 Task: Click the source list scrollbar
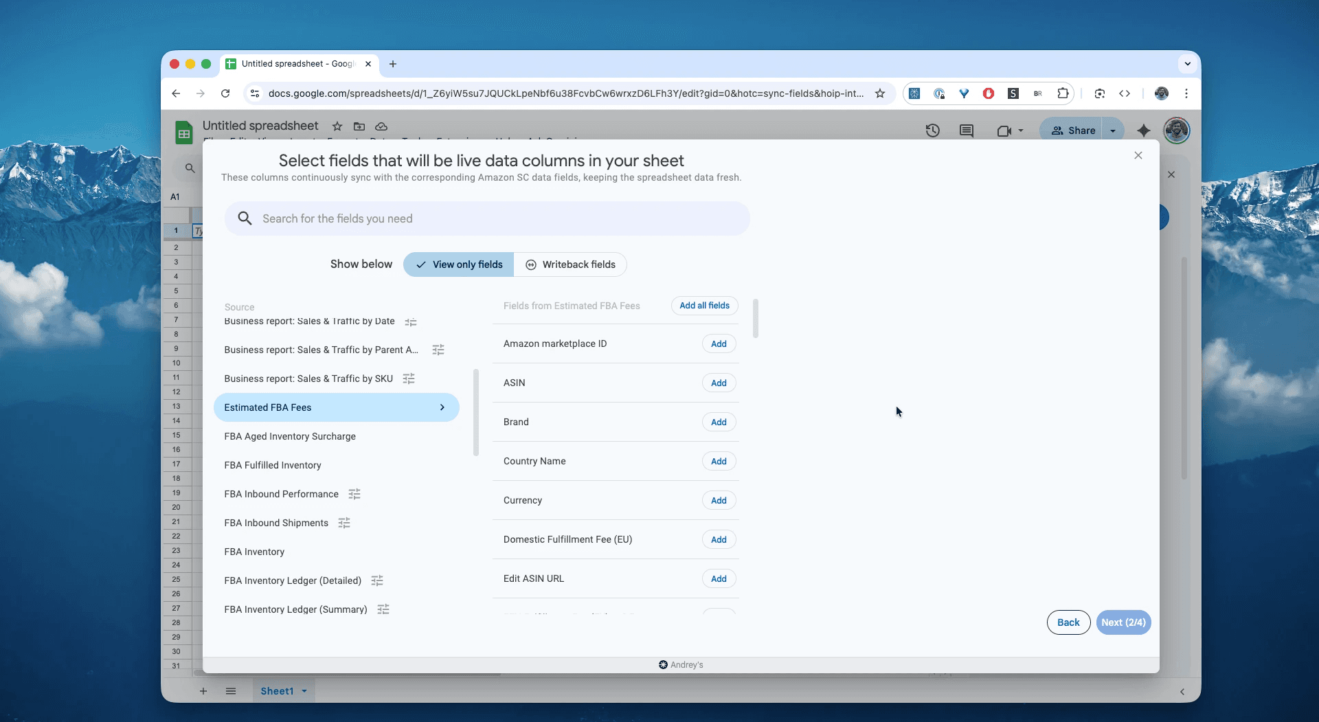pyautogui.click(x=476, y=412)
